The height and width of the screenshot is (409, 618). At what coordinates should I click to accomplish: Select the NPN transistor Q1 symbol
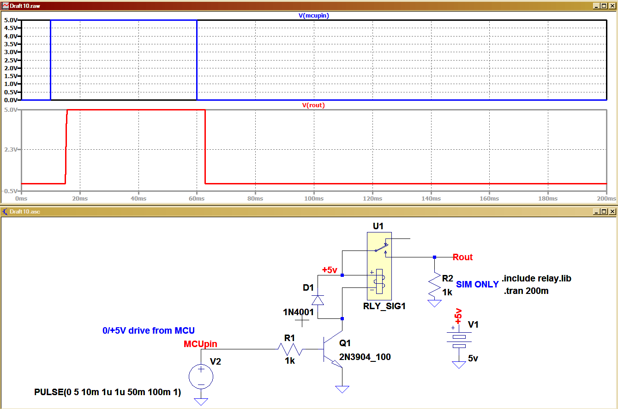click(x=333, y=350)
